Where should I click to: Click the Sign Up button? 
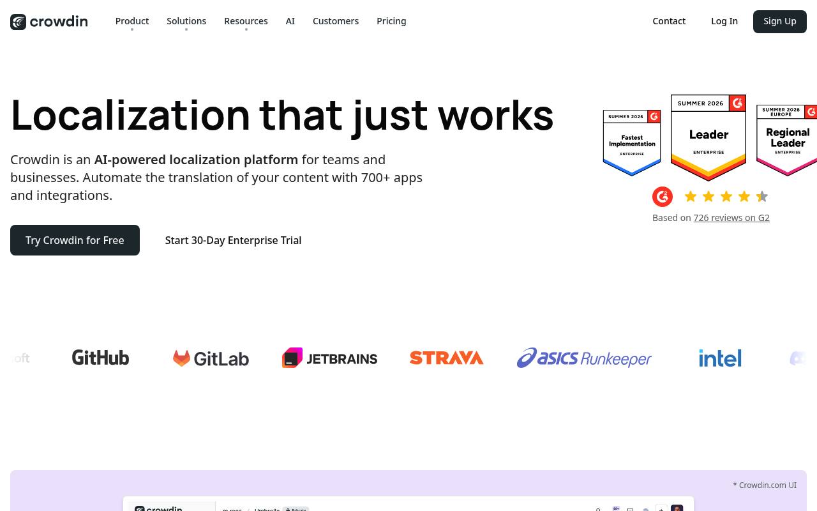point(780,22)
